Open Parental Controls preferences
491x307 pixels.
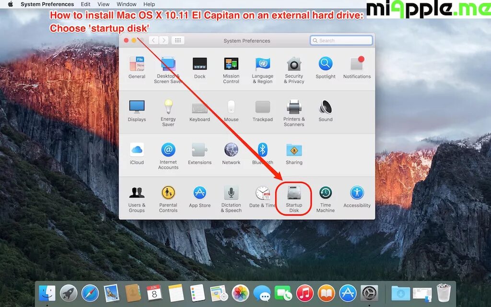(x=168, y=199)
